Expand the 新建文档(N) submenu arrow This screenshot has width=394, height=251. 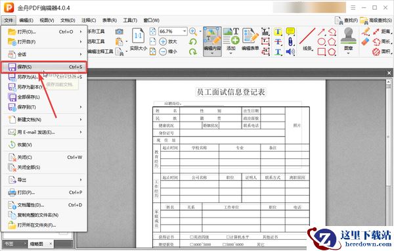tap(81, 120)
